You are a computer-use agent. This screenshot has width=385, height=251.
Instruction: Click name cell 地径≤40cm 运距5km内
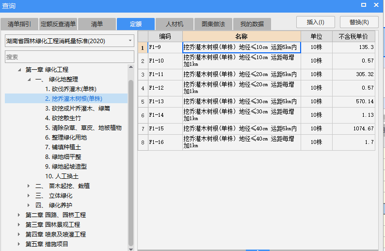[241, 129]
